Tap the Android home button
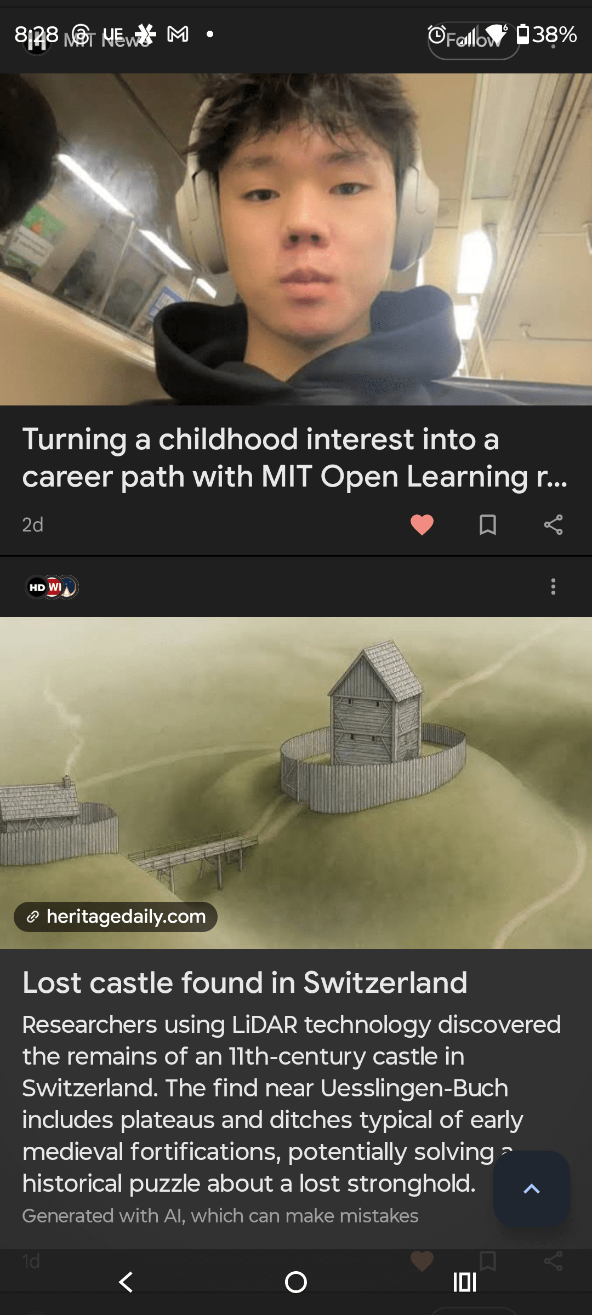The width and height of the screenshot is (592, 1315). pos(296,1282)
